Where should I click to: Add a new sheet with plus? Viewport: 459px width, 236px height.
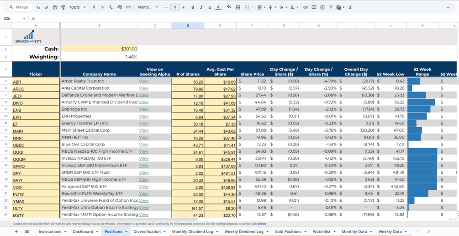pos(16,231)
